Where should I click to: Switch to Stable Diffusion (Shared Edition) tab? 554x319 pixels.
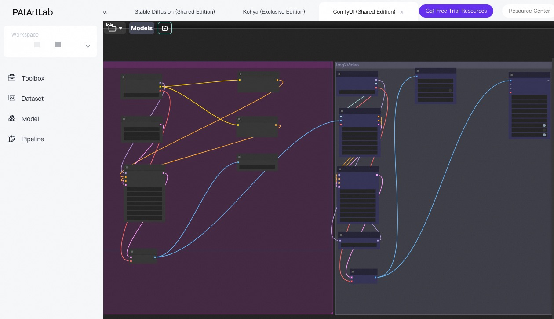click(x=175, y=11)
